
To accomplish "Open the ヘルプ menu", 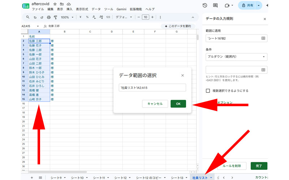I will click(150, 9).
